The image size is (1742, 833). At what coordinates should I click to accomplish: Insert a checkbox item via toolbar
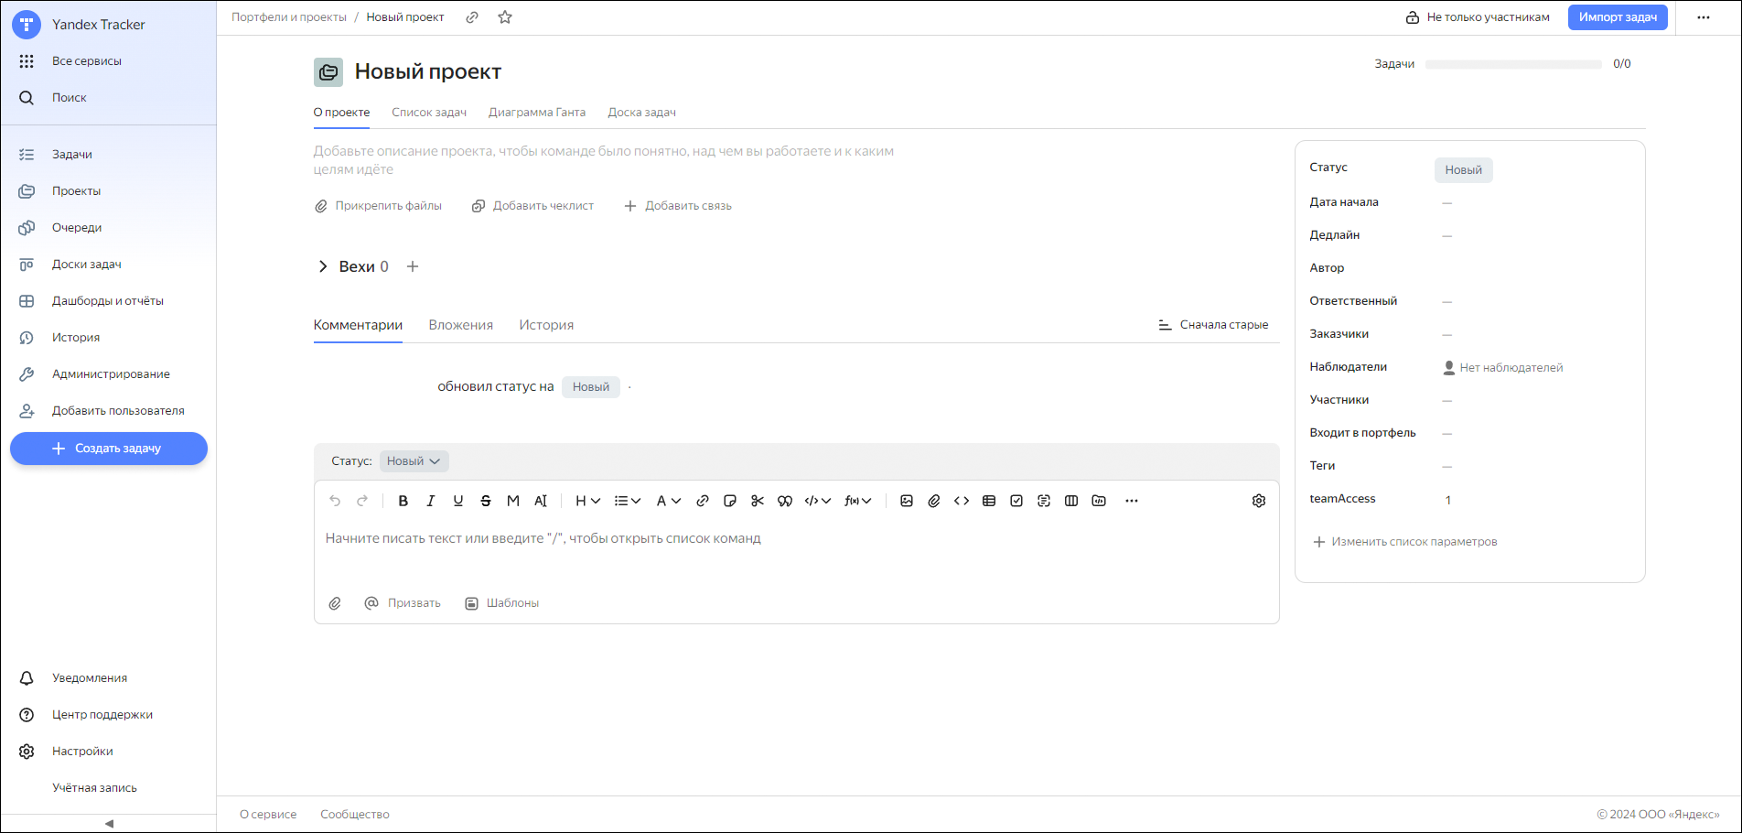coord(1016,501)
